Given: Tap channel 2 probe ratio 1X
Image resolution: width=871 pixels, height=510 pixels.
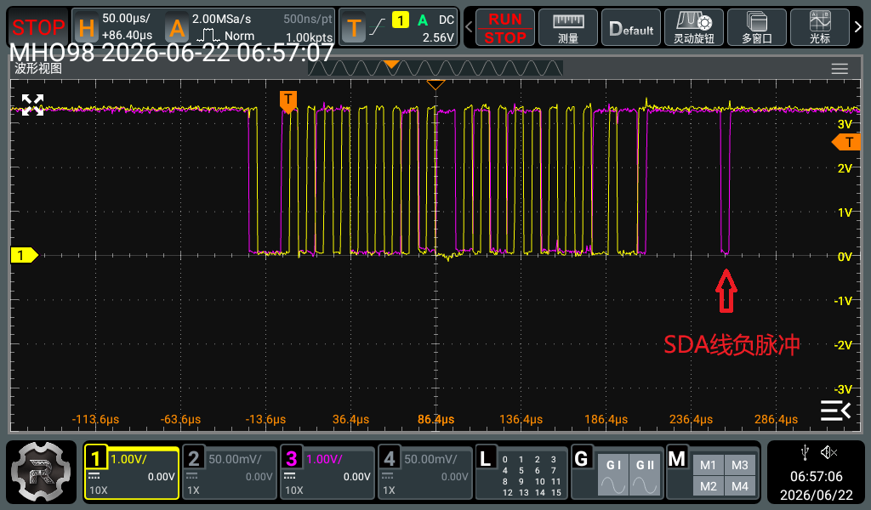Looking at the screenshot, I should click(x=193, y=490).
